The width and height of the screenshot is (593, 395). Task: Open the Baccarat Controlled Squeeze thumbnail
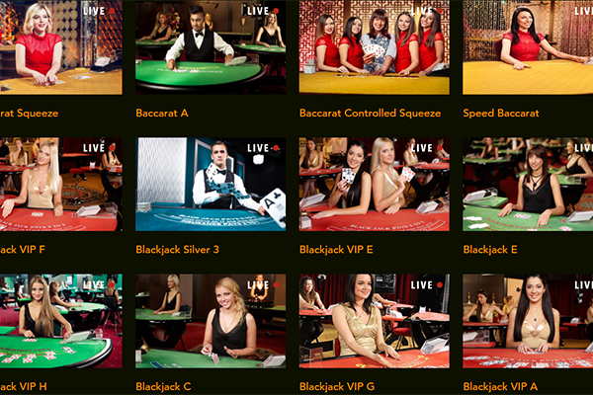pyautogui.click(x=375, y=46)
